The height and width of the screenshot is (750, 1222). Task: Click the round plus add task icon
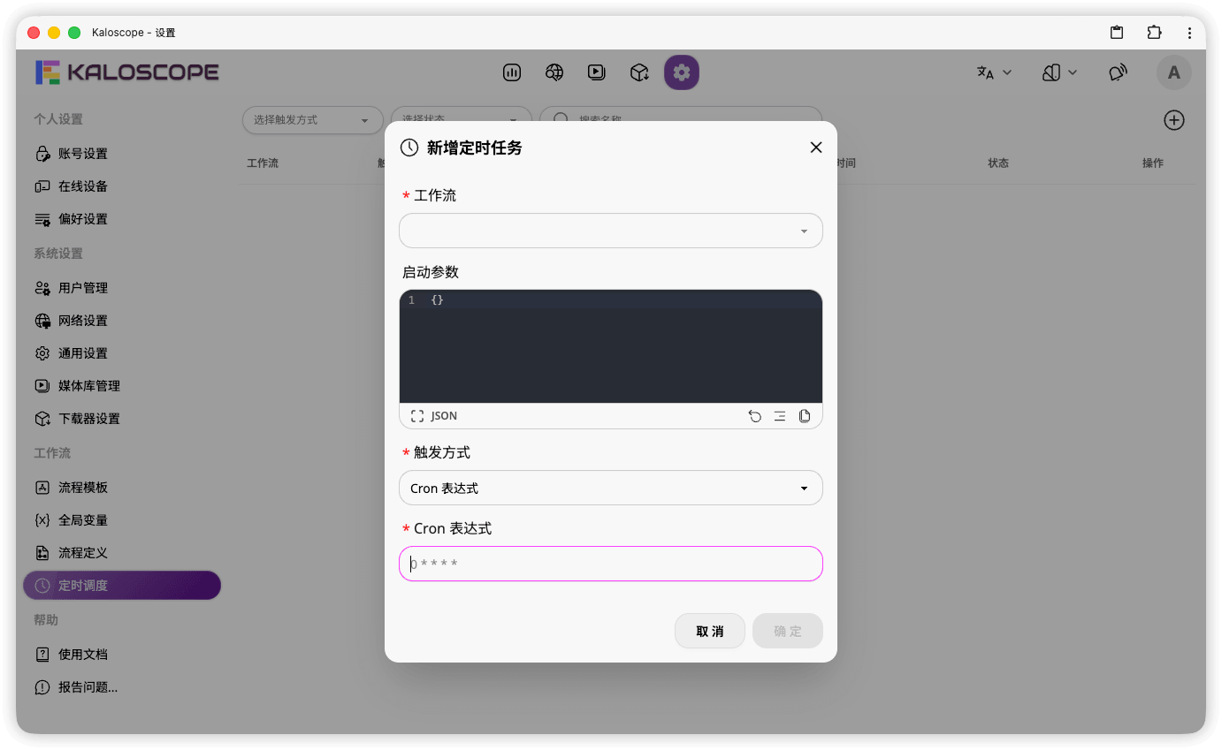1174,120
